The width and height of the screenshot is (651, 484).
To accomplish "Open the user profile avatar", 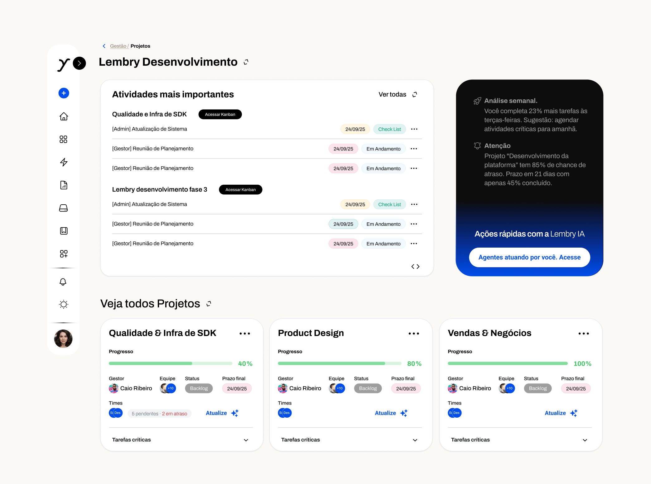I will tap(63, 339).
